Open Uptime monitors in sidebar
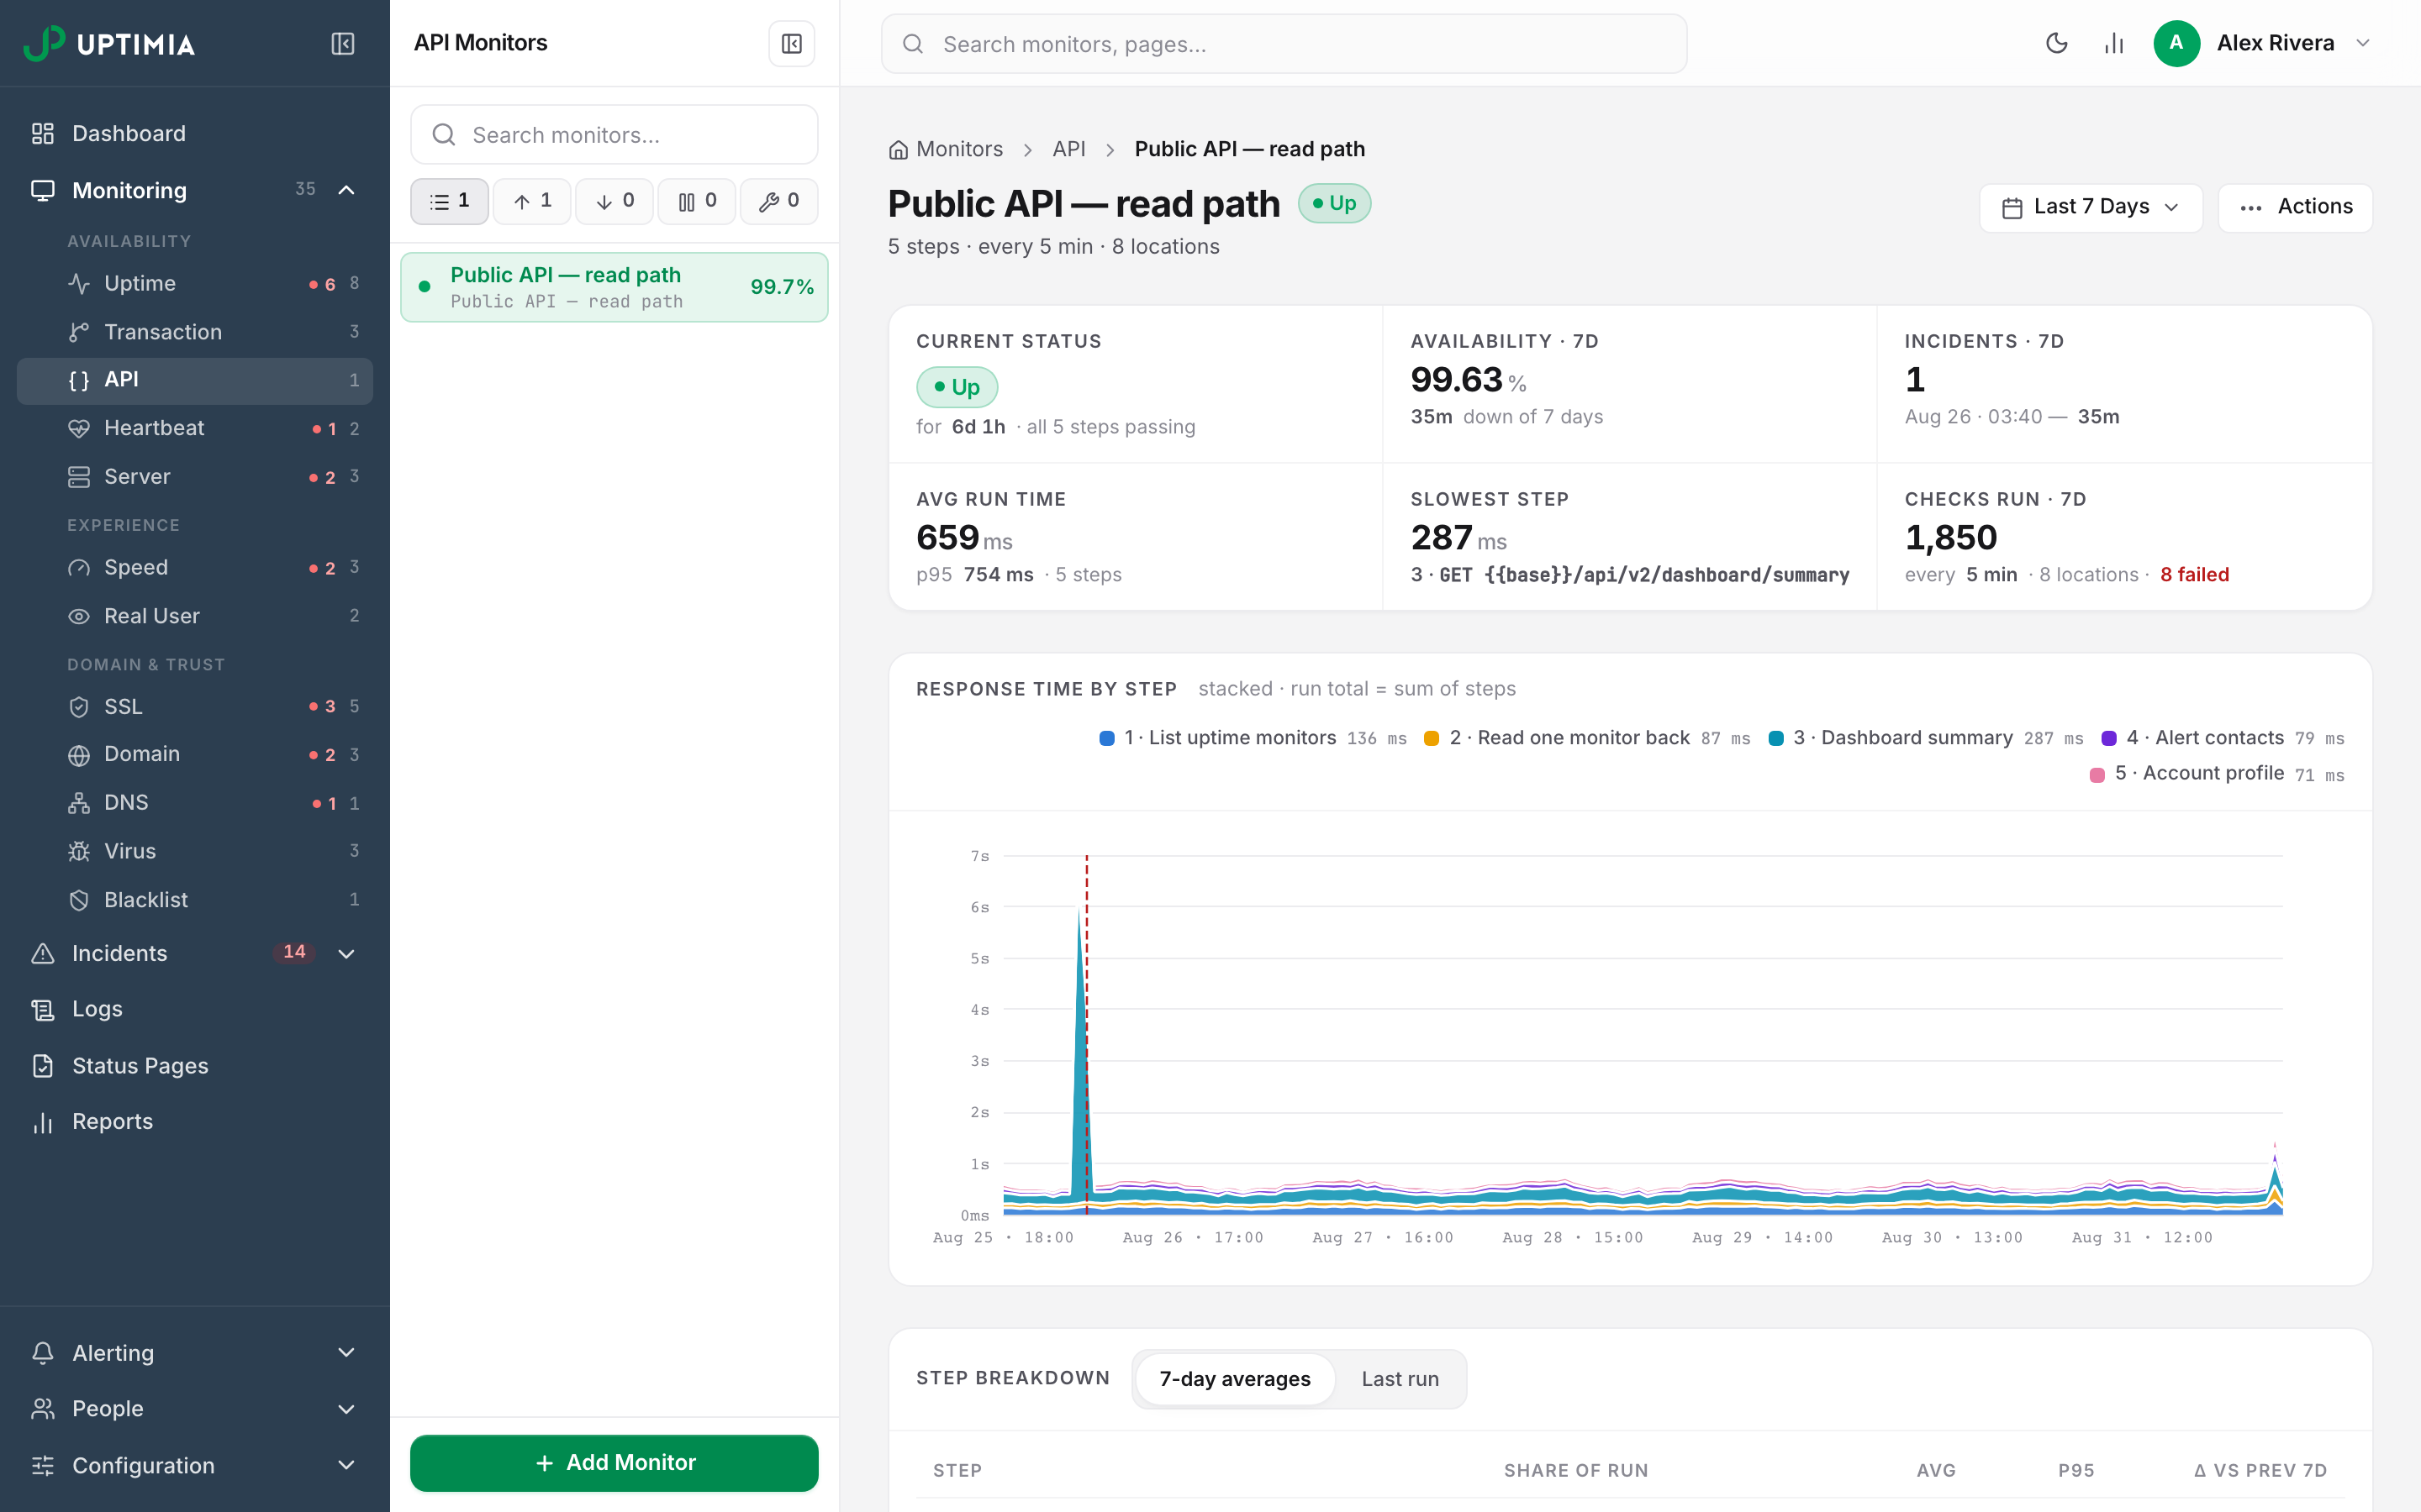Viewport: 2421px width, 1512px height. click(195, 283)
